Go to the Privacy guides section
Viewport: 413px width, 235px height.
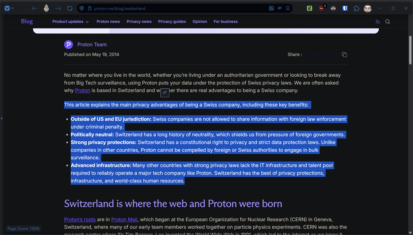click(x=172, y=22)
